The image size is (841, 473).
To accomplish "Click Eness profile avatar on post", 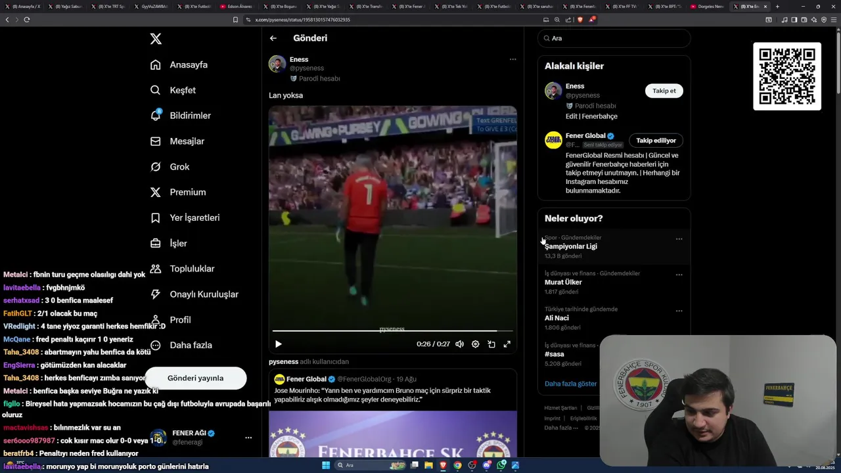I will [277, 64].
